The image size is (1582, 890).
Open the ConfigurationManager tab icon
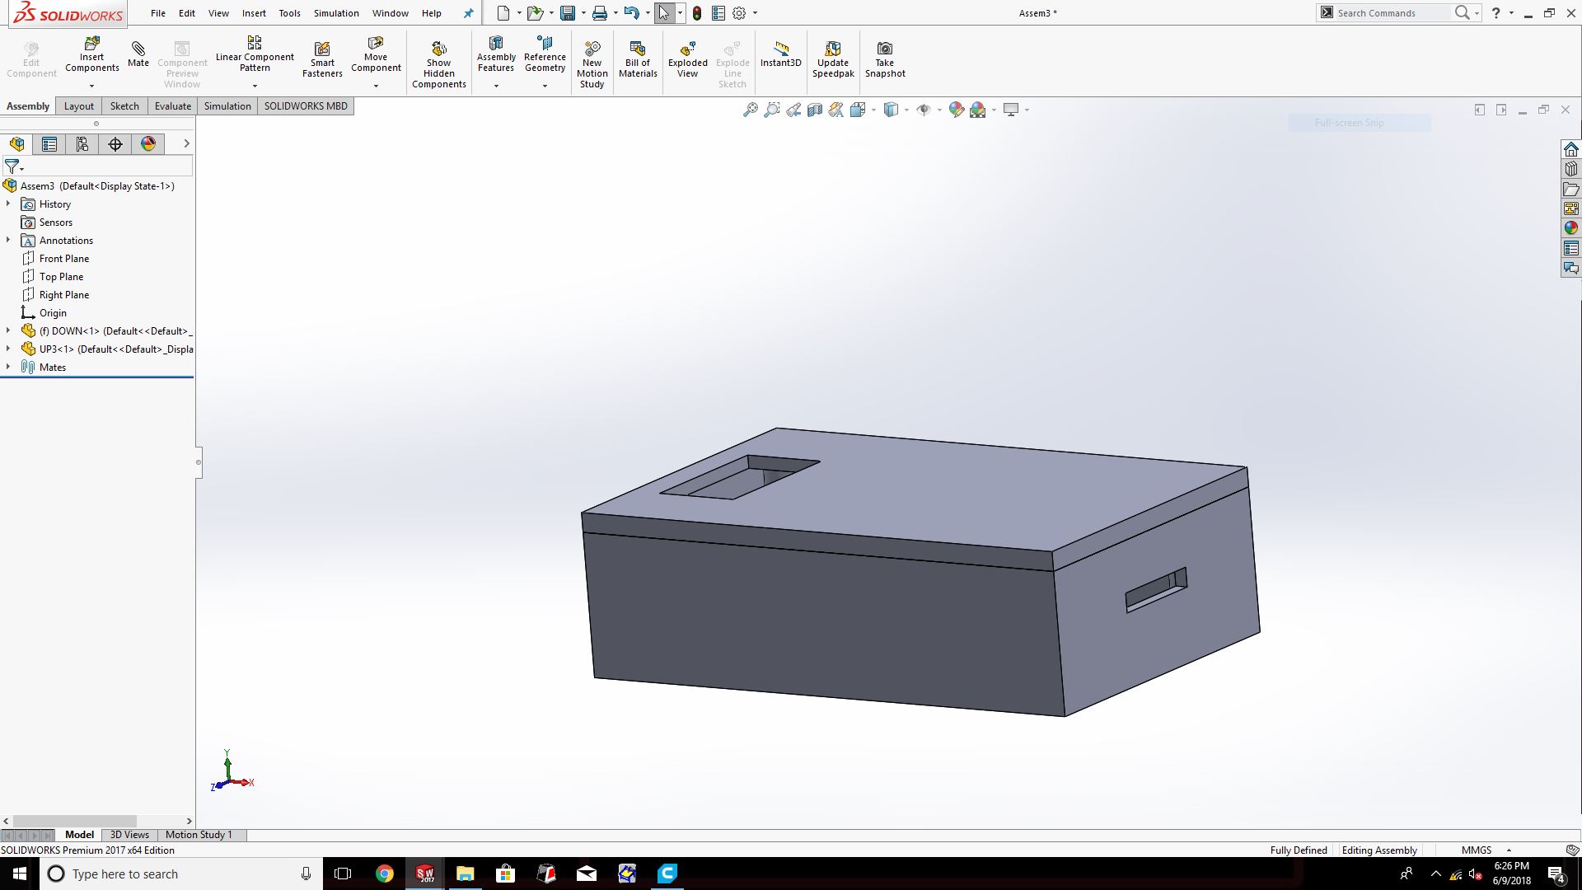pyautogui.click(x=82, y=144)
